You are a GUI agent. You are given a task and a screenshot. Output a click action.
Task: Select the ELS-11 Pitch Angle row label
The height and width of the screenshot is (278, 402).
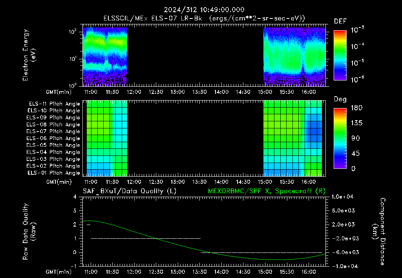[x=54, y=104]
